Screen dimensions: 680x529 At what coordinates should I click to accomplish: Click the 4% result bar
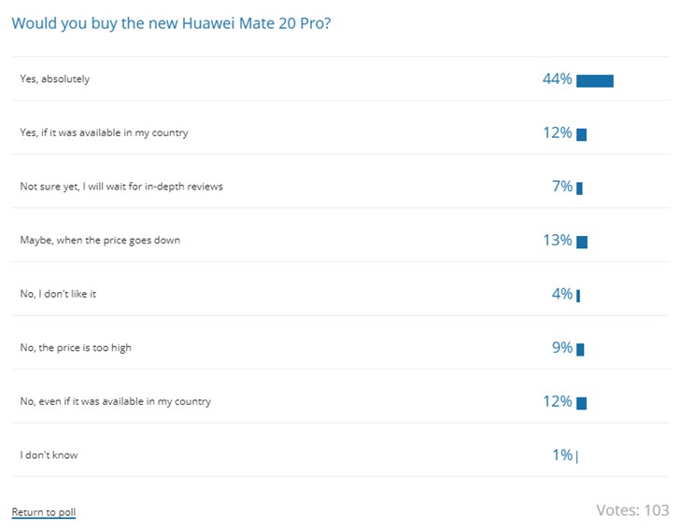[578, 296]
